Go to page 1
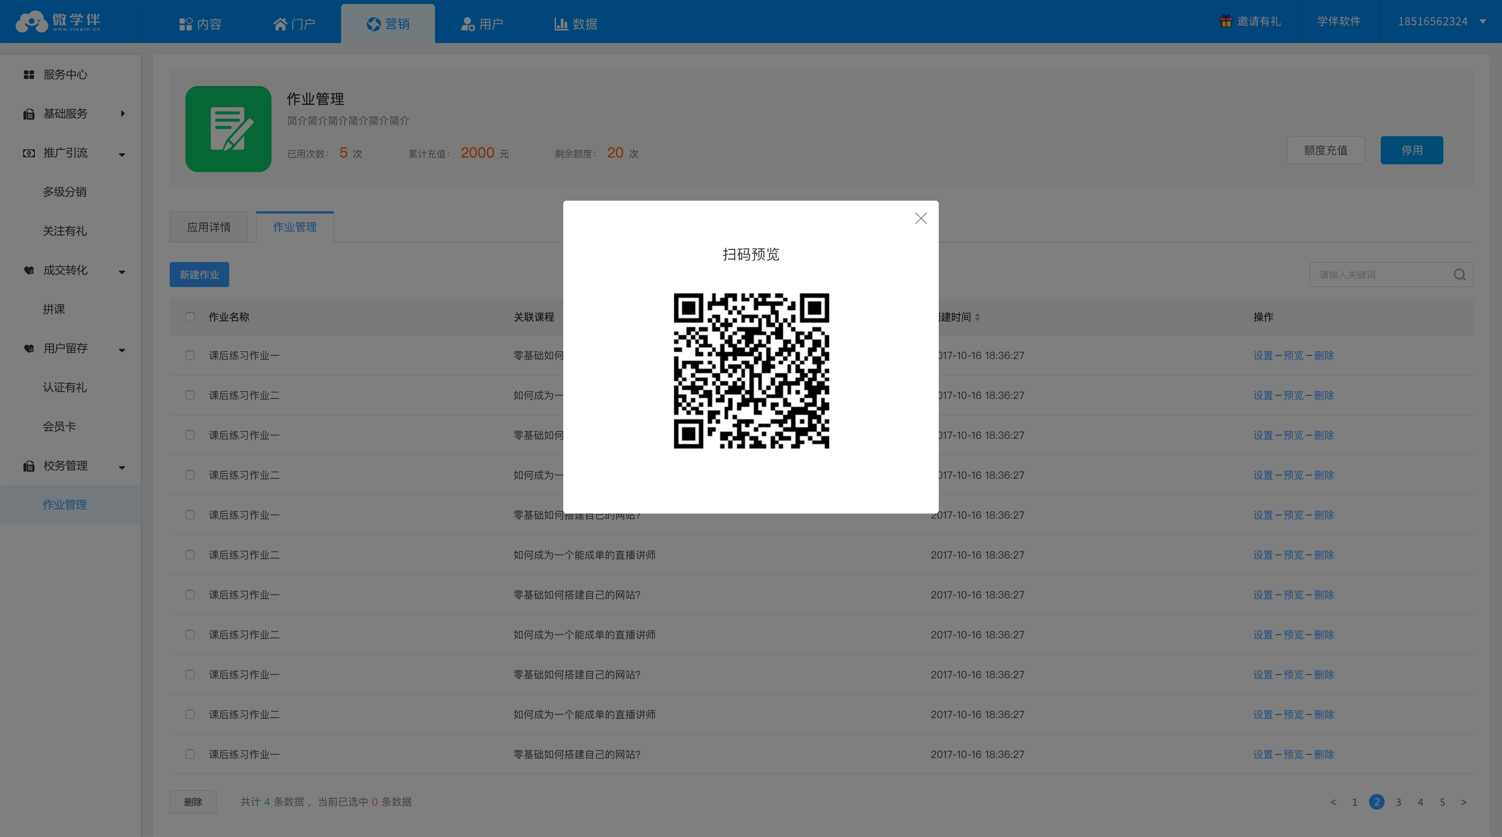This screenshot has width=1502, height=837. (x=1355, y=802)
